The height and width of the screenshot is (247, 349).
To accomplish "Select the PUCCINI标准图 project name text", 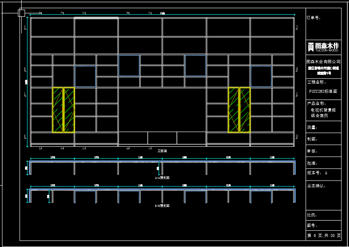I will click(323, 91).
